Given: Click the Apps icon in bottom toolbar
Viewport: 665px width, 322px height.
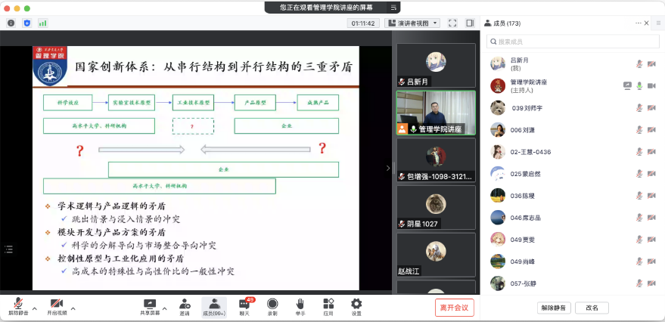Looking at the screenshot, I should coord(328,305).
